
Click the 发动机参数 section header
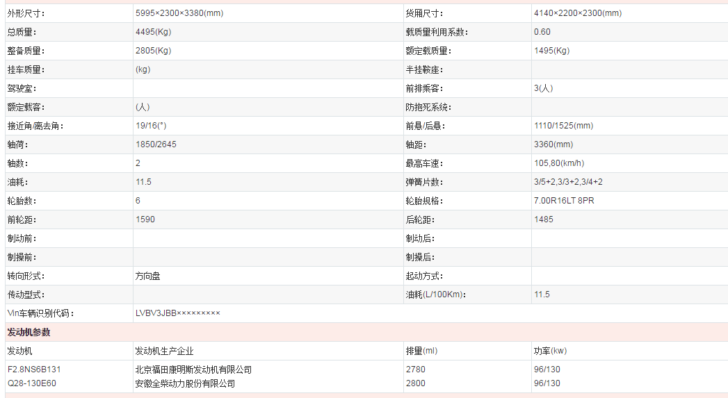click(29, 332)
